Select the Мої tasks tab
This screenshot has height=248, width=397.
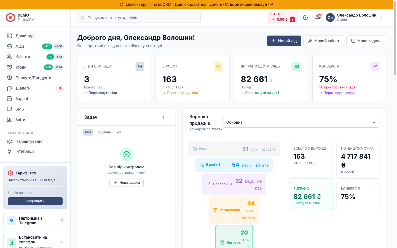88,132
